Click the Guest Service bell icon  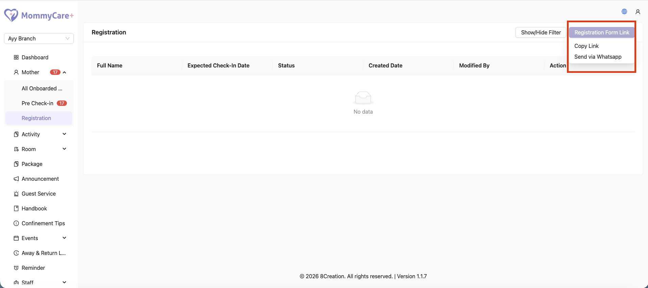click(16, 194)
